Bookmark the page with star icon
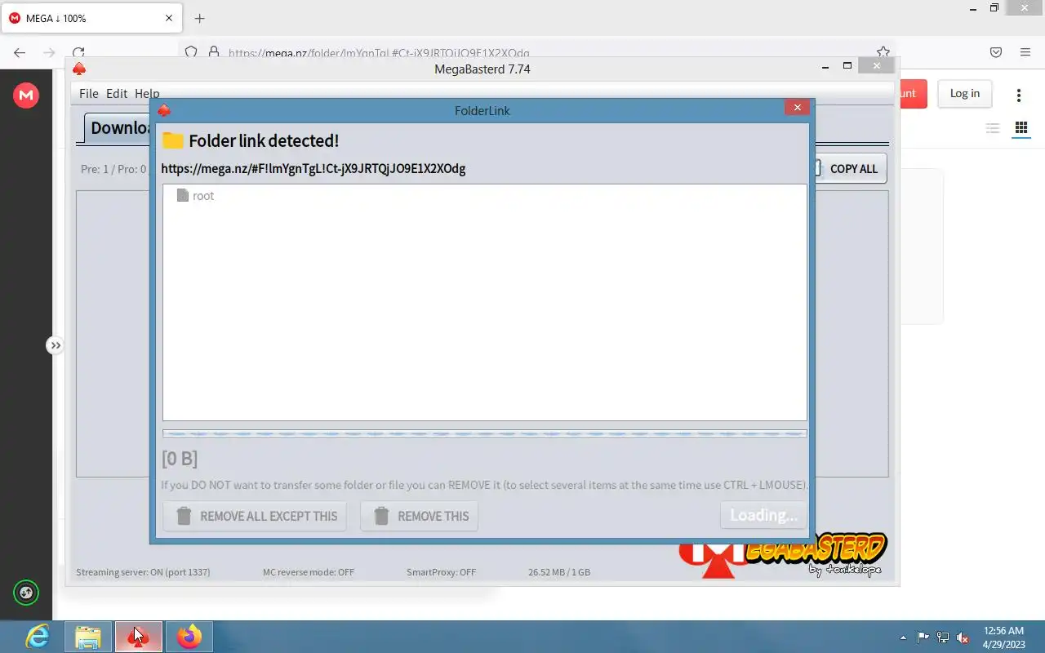Image resolution: width=1045 pixels, height=653 pixels. [x=883, y=52]
